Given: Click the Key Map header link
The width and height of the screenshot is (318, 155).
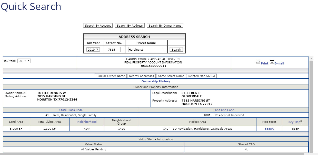Looking at the screenshot, I should [294, 122].
